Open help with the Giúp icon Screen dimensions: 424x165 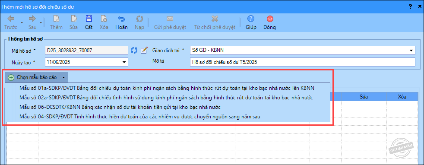point(251,19)
